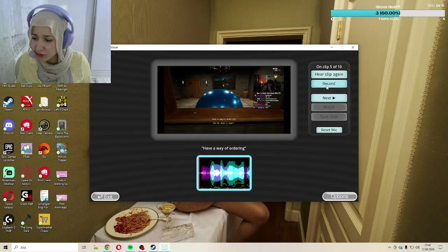
Task: Click the Record button in Voicer
Action: pyautogui.click(x=329, y=84)
